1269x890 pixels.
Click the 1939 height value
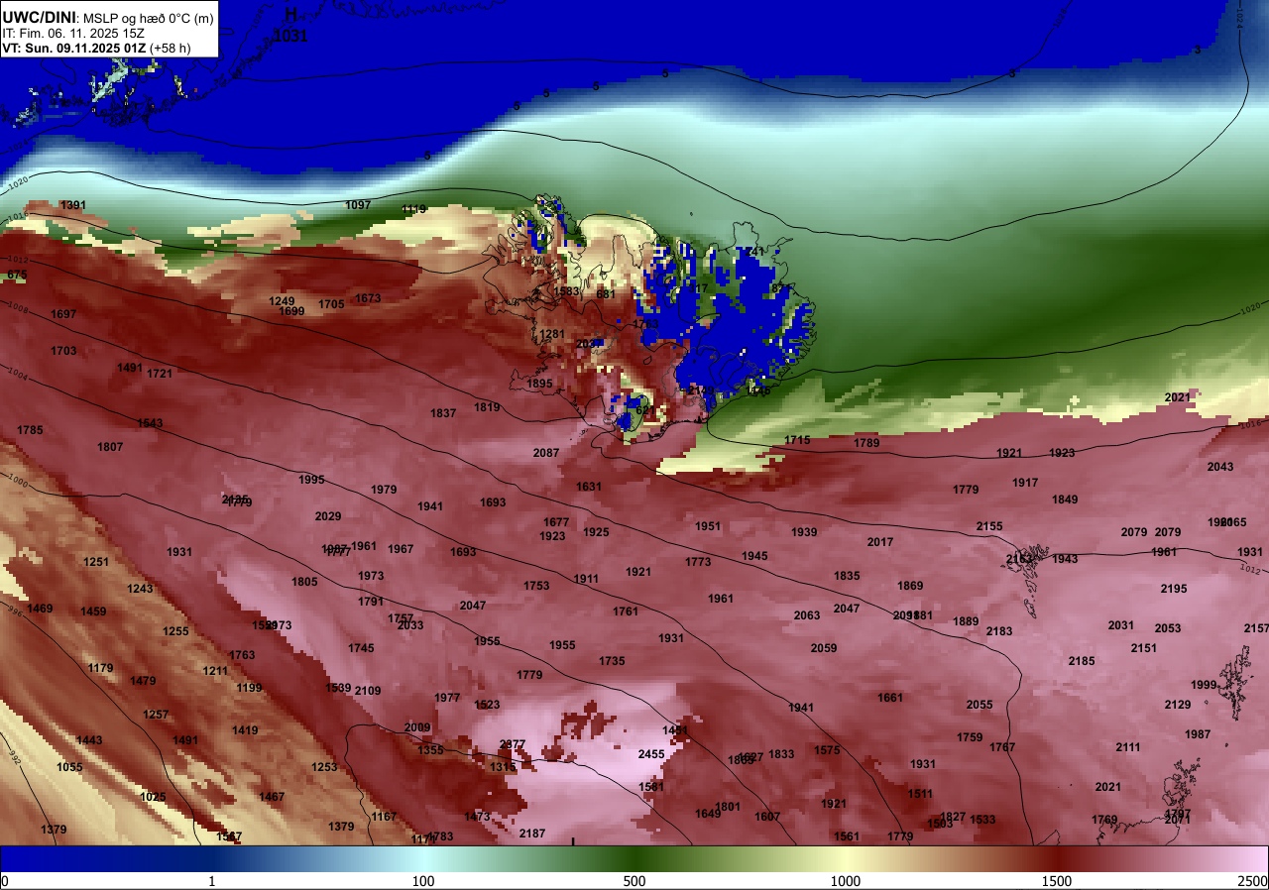point(804,532)
